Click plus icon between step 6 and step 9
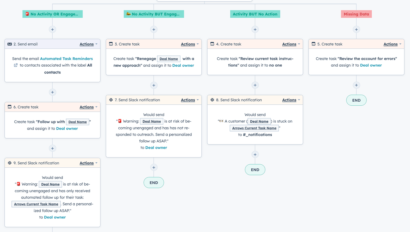This screenshot has height=232, width=410. [52, 148]
